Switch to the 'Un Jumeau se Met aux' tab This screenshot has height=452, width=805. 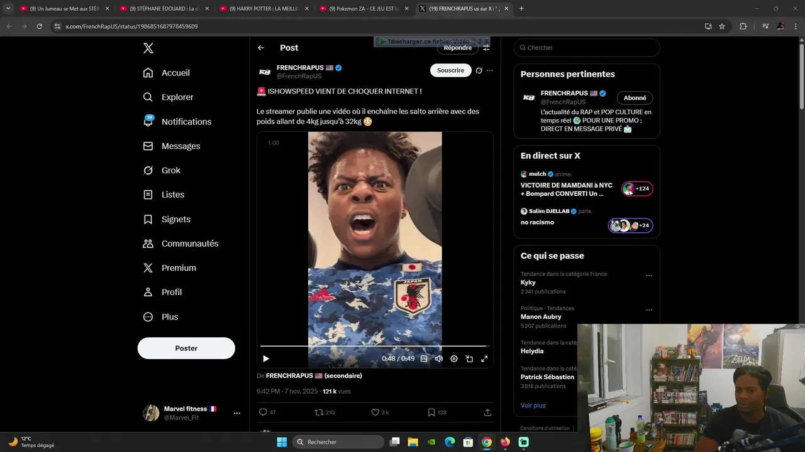(64, 9)
